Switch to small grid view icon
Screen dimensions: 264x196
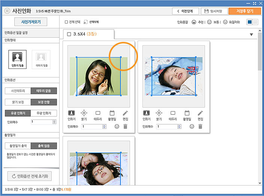click(255, 22)
